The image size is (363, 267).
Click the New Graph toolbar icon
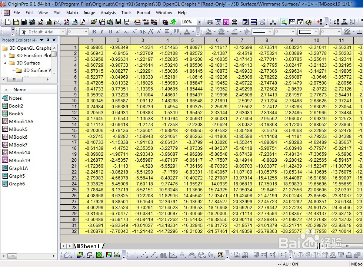(x=40, y=22)
